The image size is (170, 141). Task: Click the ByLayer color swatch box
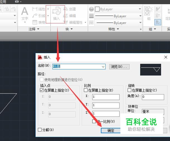(x=97, y=9)
